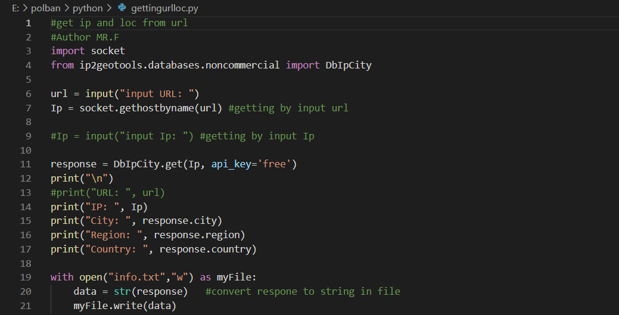Click line number 1 in the gutter
619x315 pixels.
(x=28, y=23)
